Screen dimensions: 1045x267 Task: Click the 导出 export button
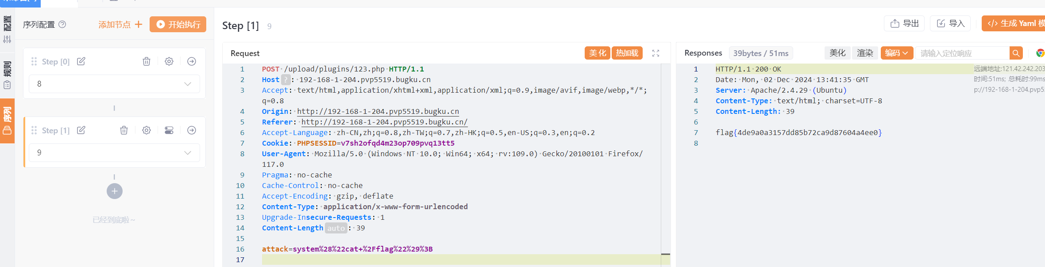(905, 23)
